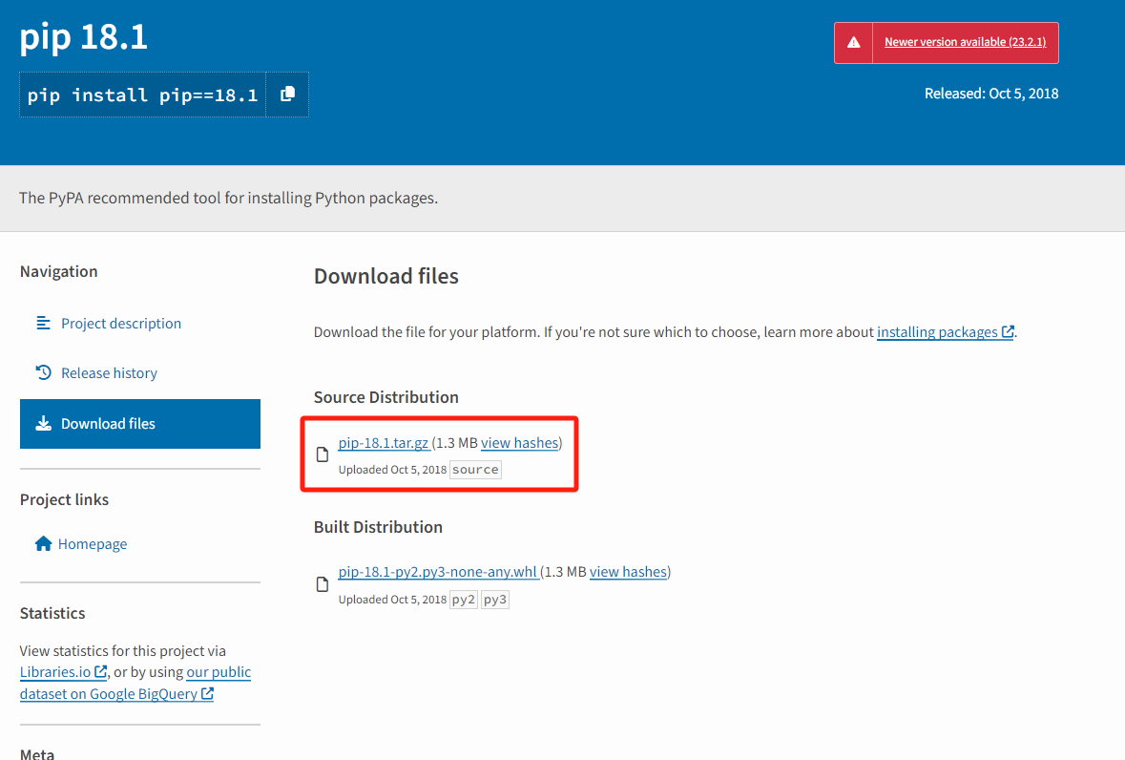Viewport: 1125px width, 760px height.
Task: Select the Download files tab
Action: [140, 423]
